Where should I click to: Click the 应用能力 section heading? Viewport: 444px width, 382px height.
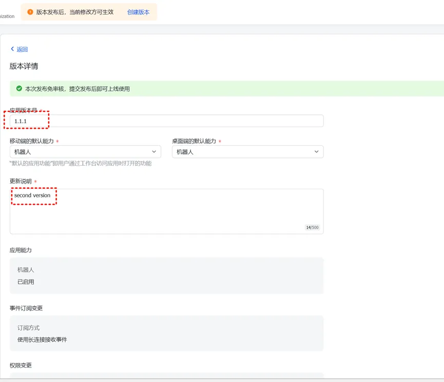pos(21,250)
